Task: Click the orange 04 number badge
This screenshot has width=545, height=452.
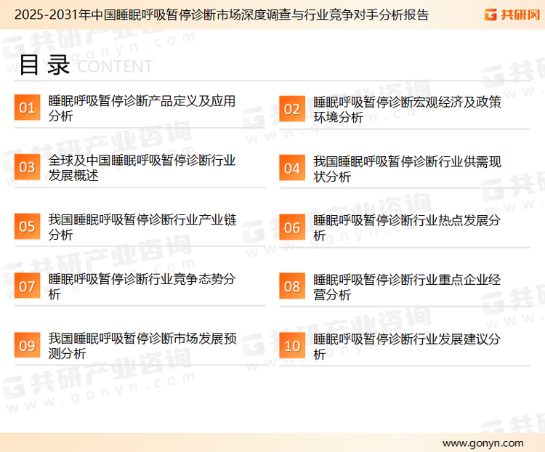Action: click(x=292, y=169)
